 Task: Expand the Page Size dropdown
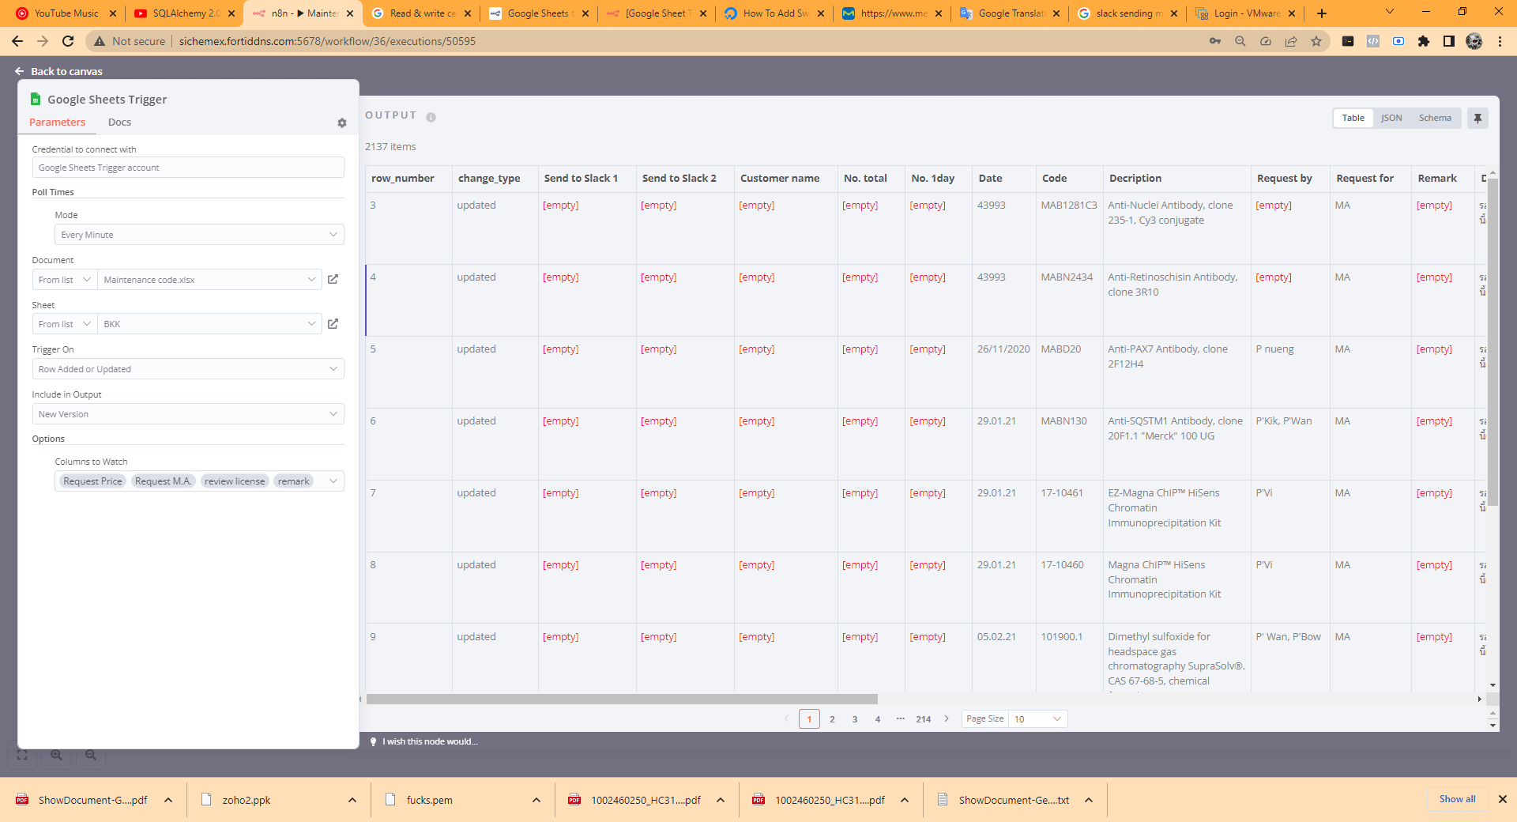pos(1037,718)
